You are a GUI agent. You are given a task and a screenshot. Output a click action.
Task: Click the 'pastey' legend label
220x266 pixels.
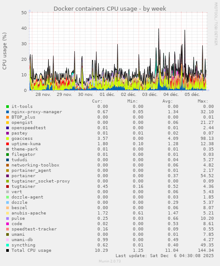click(x=19, y=133)
